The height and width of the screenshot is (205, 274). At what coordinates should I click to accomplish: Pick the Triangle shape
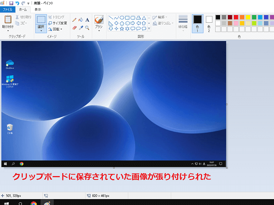click(144, 18)
